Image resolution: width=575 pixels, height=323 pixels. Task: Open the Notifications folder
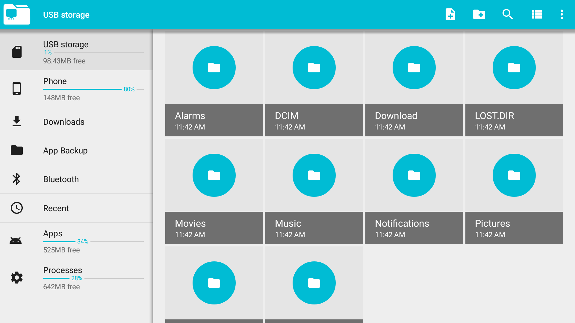[414, 191]
